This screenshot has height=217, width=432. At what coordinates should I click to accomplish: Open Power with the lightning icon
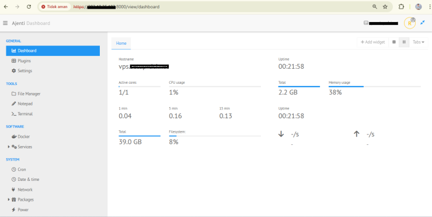point(20,209)
